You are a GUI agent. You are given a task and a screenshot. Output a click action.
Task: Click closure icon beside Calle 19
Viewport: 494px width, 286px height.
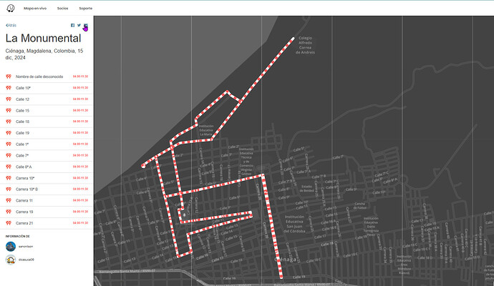point(9,133)
